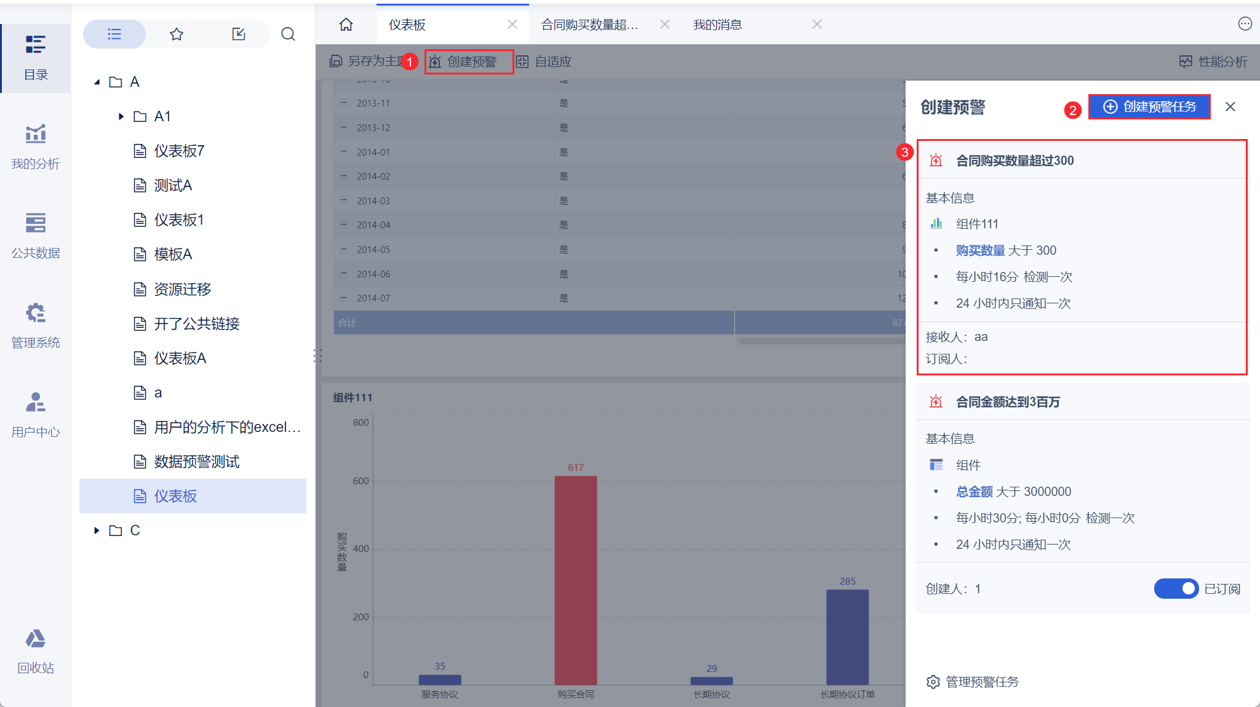Click the red 购买合同 bar
1260x707 pixels.
[575, 578]
